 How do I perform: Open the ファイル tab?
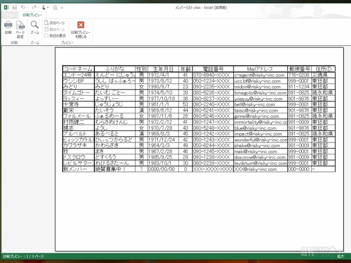[x=9, y=15]
